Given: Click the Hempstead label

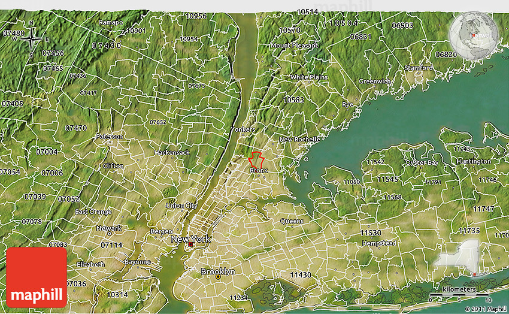Looking at the screenshot, I should pos(379,243).
